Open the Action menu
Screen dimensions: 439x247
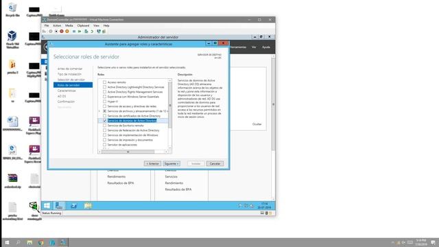[57, 25]
